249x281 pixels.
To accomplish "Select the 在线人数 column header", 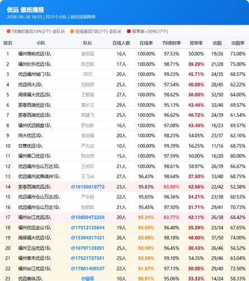I will pyautogui.click(x=121, y=43).
